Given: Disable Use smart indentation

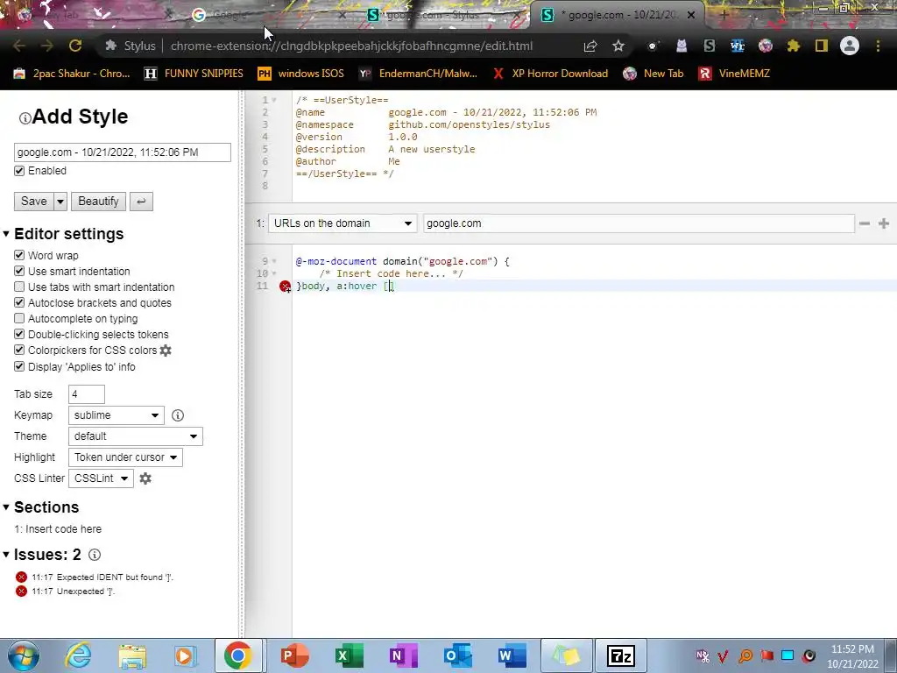Looking at the screenshot, I should 19,272.
